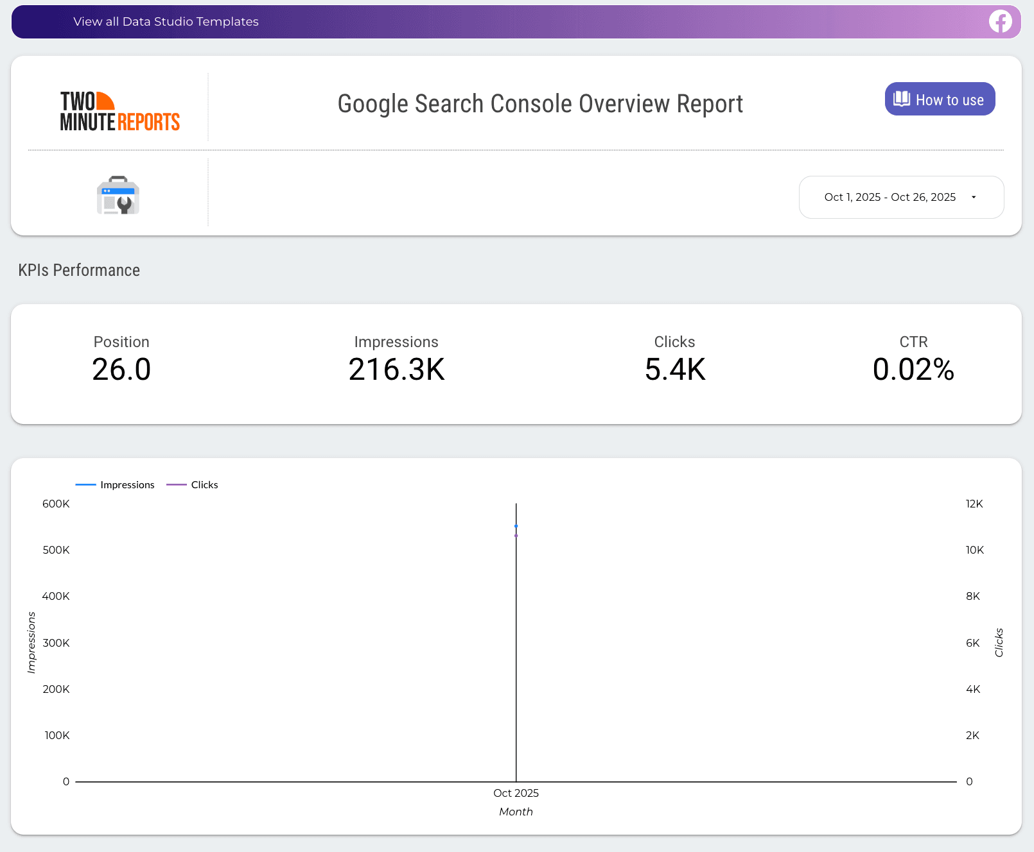The image size is (1034, 852).
Task: Click the orange half-circle in the logo
Action: 107,100
